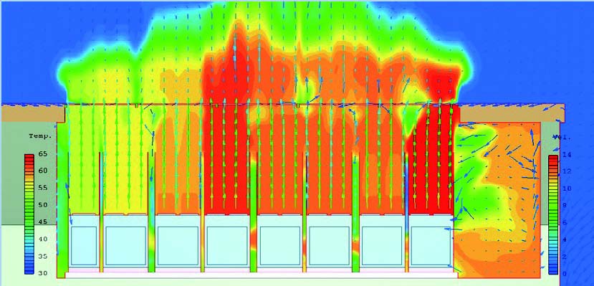Click the Vel. legend title
The image size is (594, 286).
[562, 138]
